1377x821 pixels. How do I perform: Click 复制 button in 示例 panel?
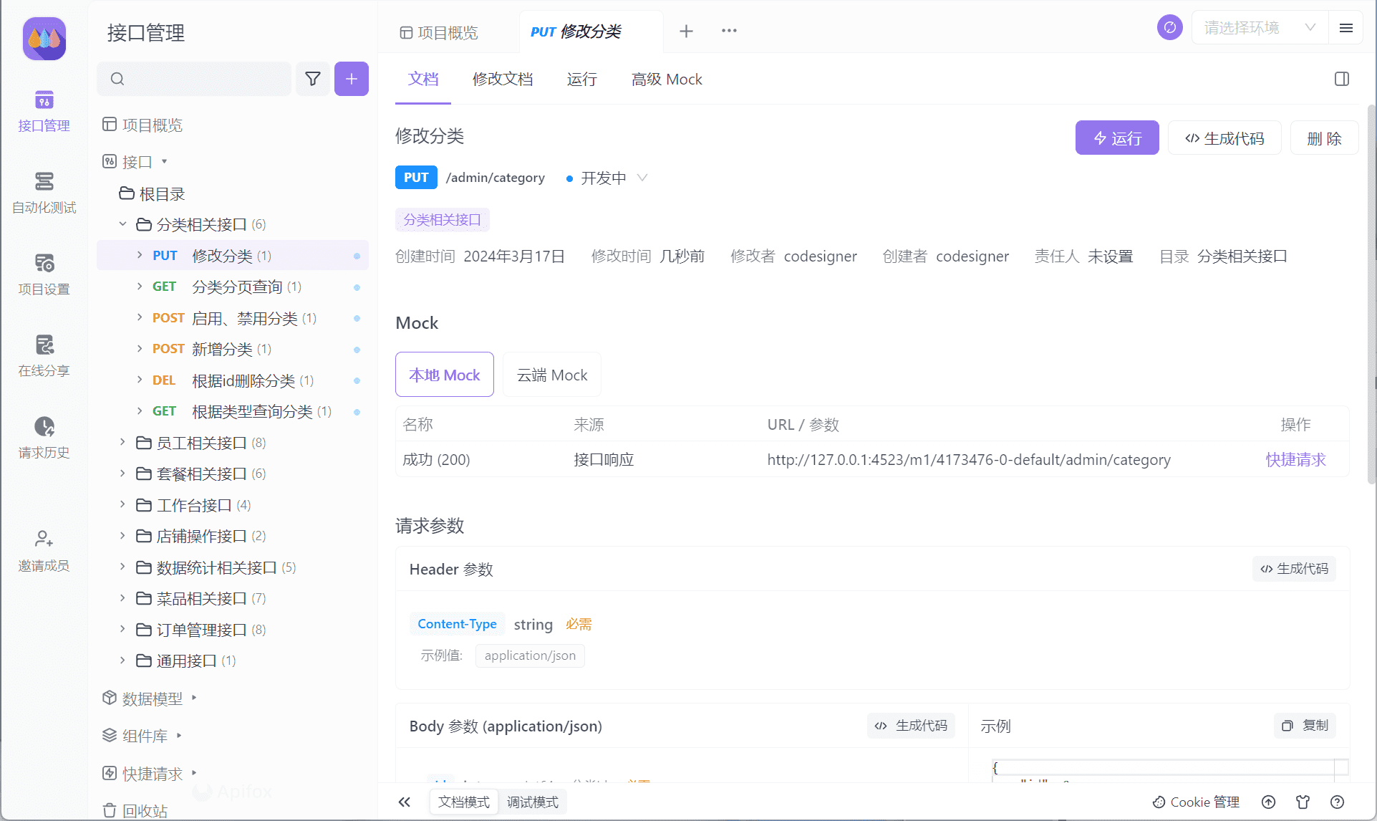(1305, 726)
